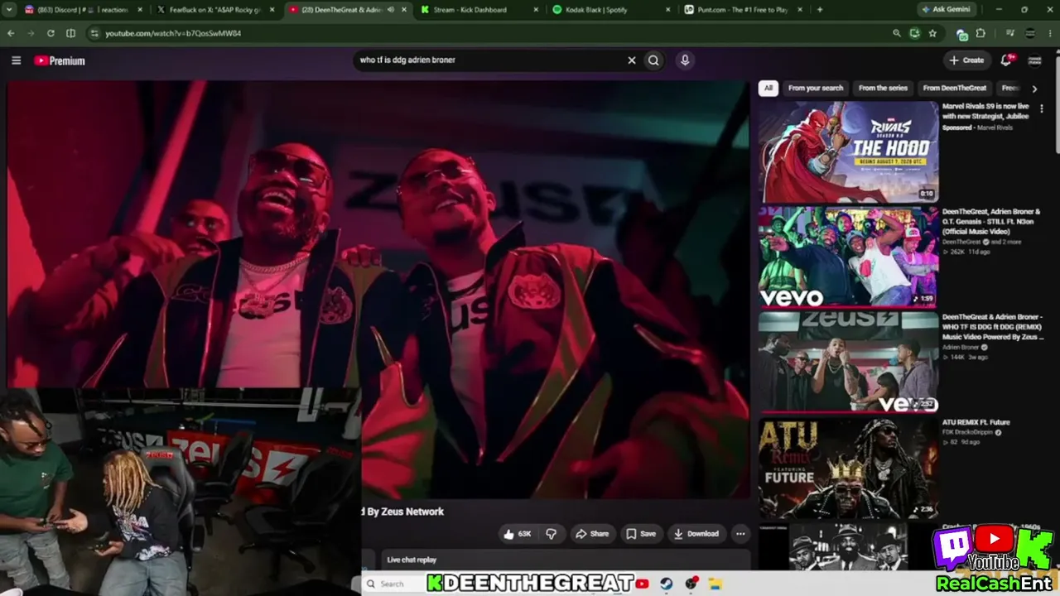Run search with the magnifier button
The height and width of the screenshot is (596, 1060).
[x=653, y=60]
